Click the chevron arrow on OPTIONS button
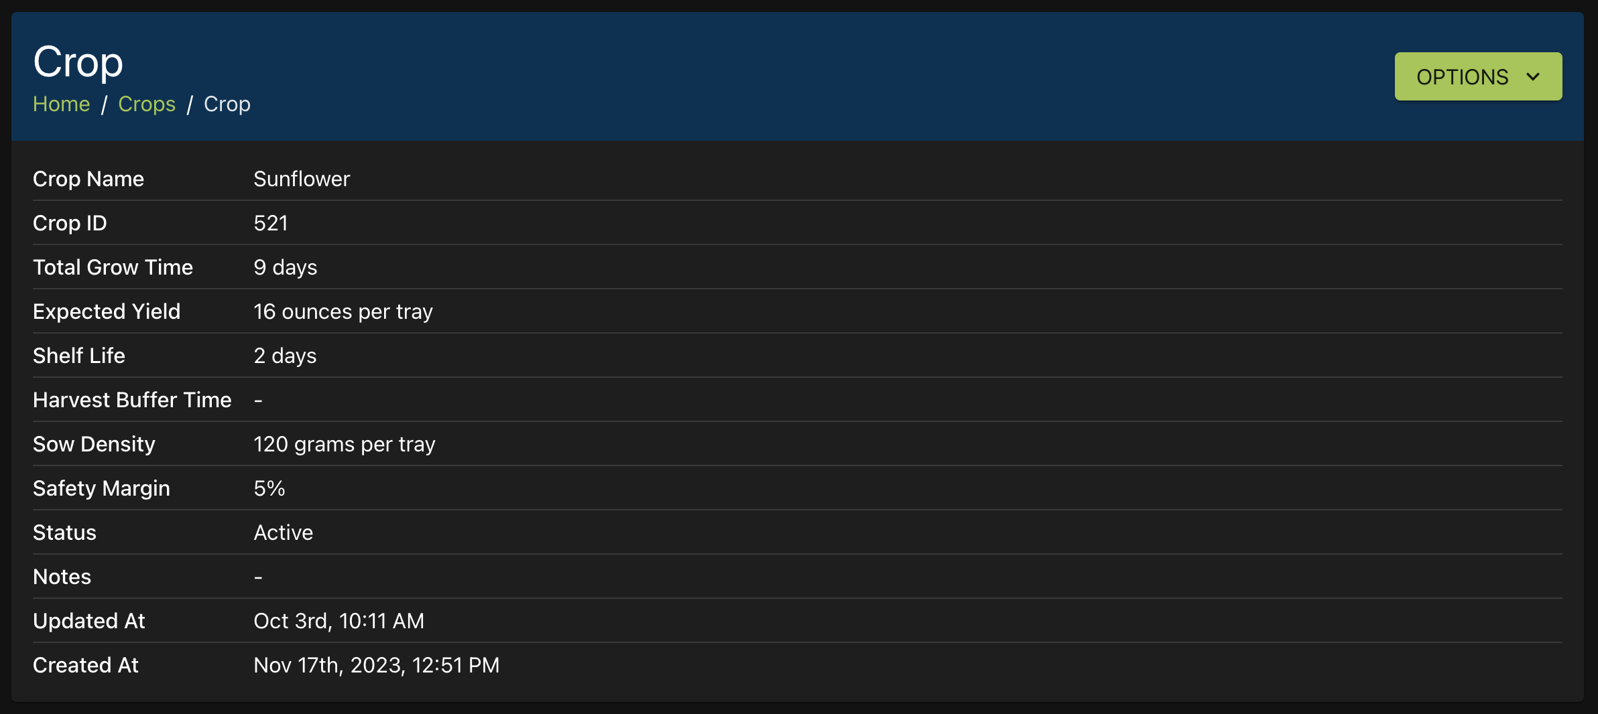This screenshot has height=714, width=1598. (x=1533, y=77)
